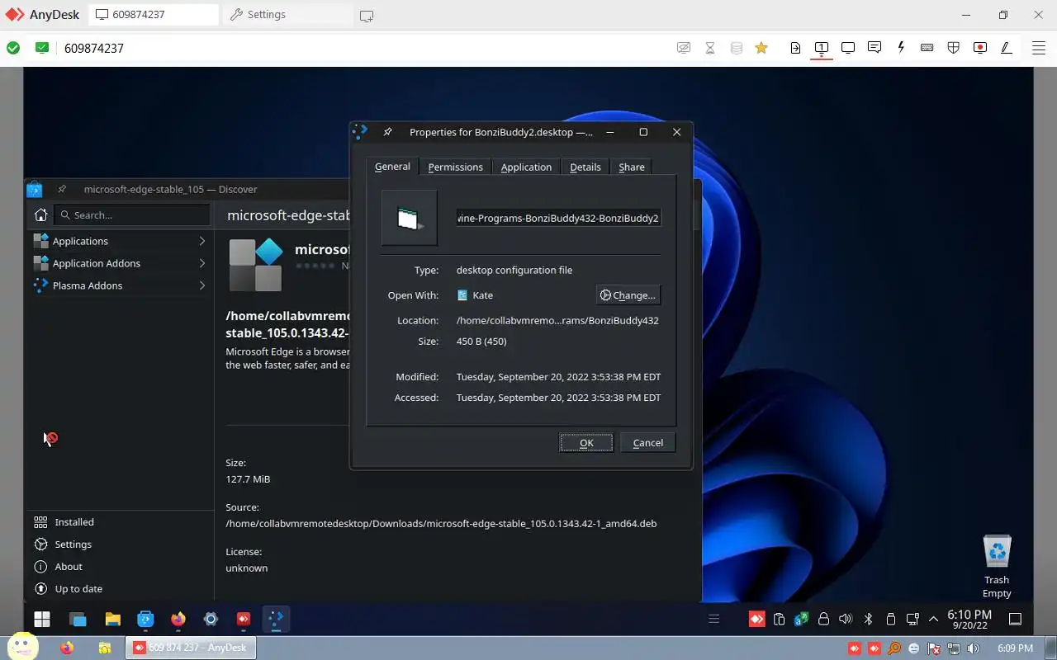The height and width of the screenshot is (660, 1057).
Task: Open remote volume icon in KDE tray
Action: click(x=846, y=619)
